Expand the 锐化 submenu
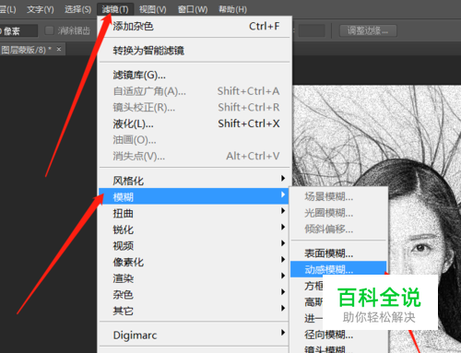This screenshot has width=461, height=353. pos(194,229)
